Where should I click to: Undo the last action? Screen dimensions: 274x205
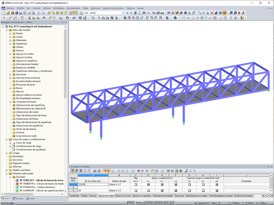[x=39, y=13]
